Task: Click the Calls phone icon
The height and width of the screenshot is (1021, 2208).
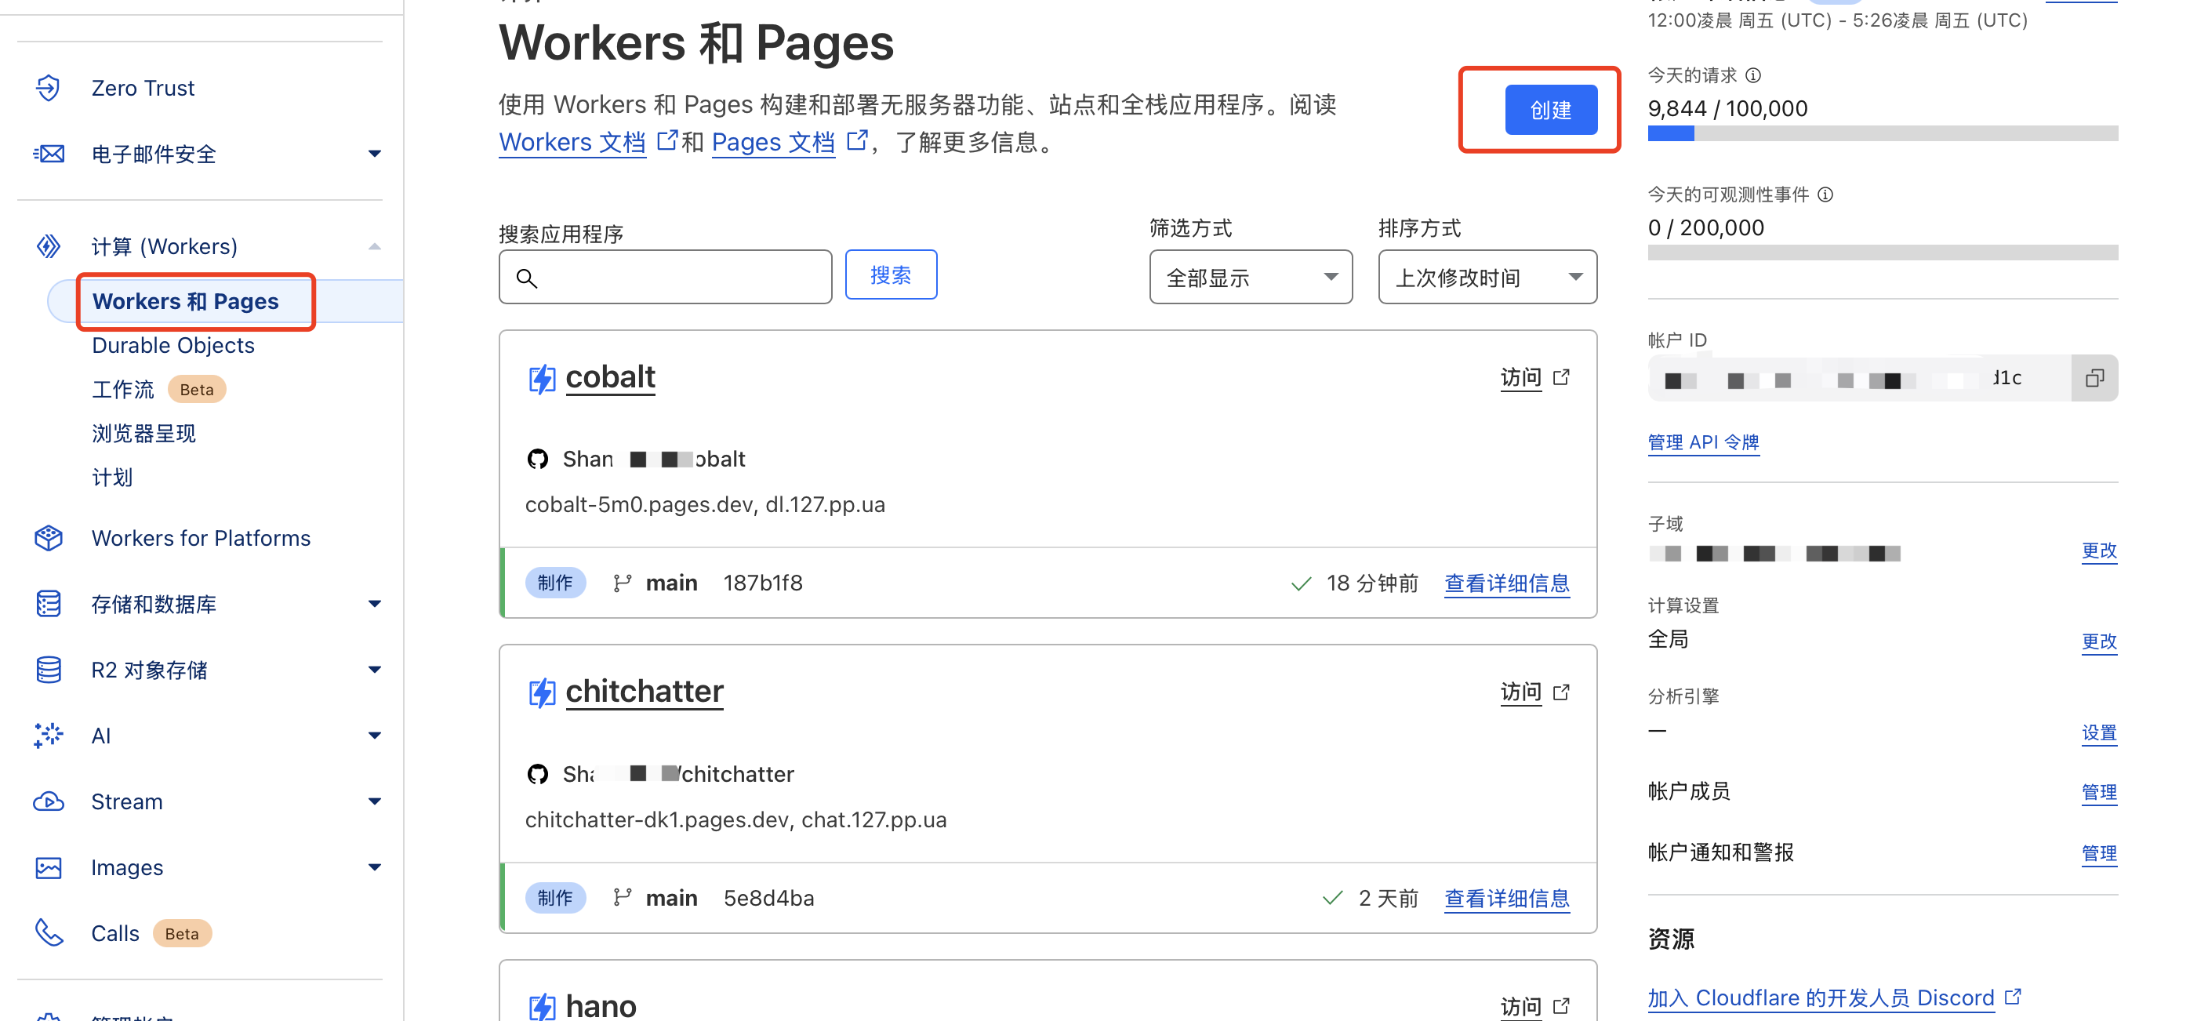Action: click(48, 932)
